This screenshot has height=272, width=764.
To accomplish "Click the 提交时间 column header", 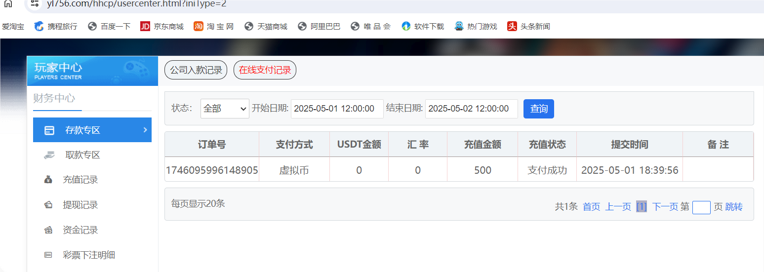I will coord(630,145).
